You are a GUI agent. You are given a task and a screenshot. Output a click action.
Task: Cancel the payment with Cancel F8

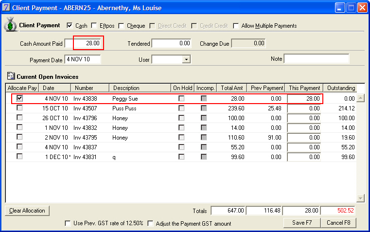tap(338, 223)
